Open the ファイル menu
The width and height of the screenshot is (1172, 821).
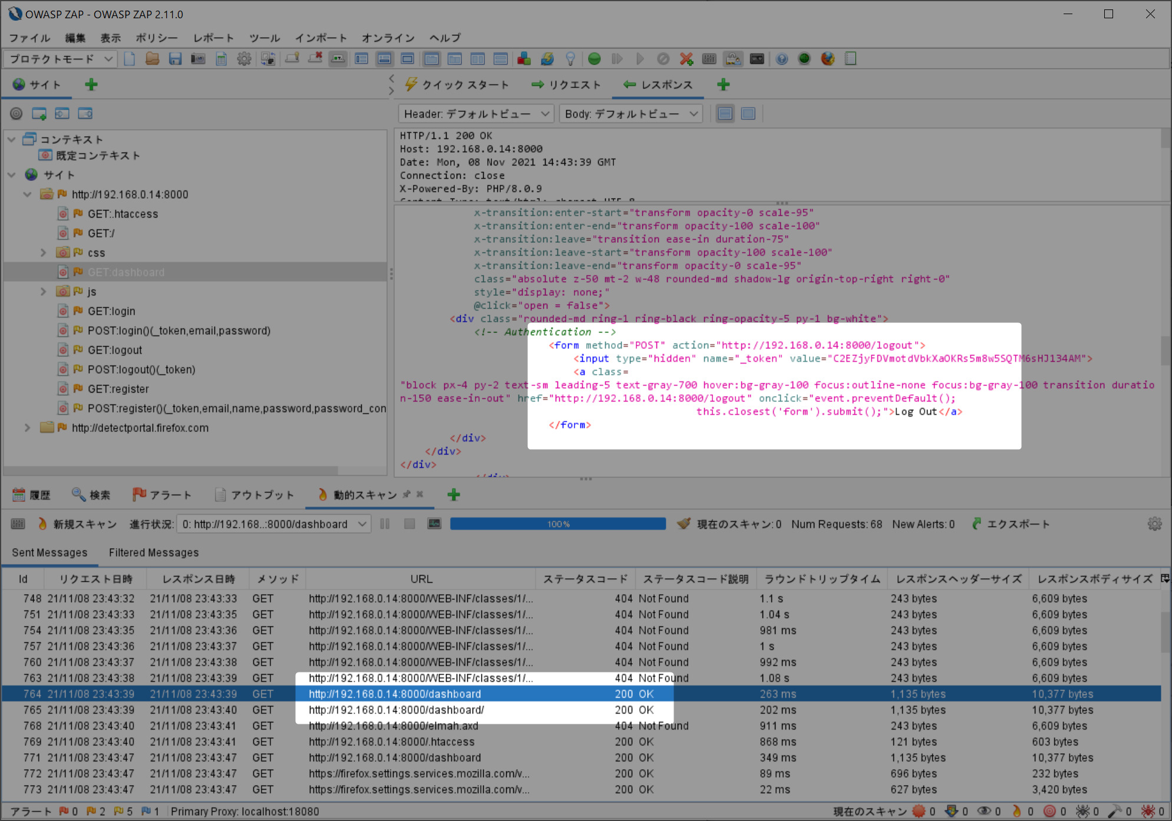29,38
